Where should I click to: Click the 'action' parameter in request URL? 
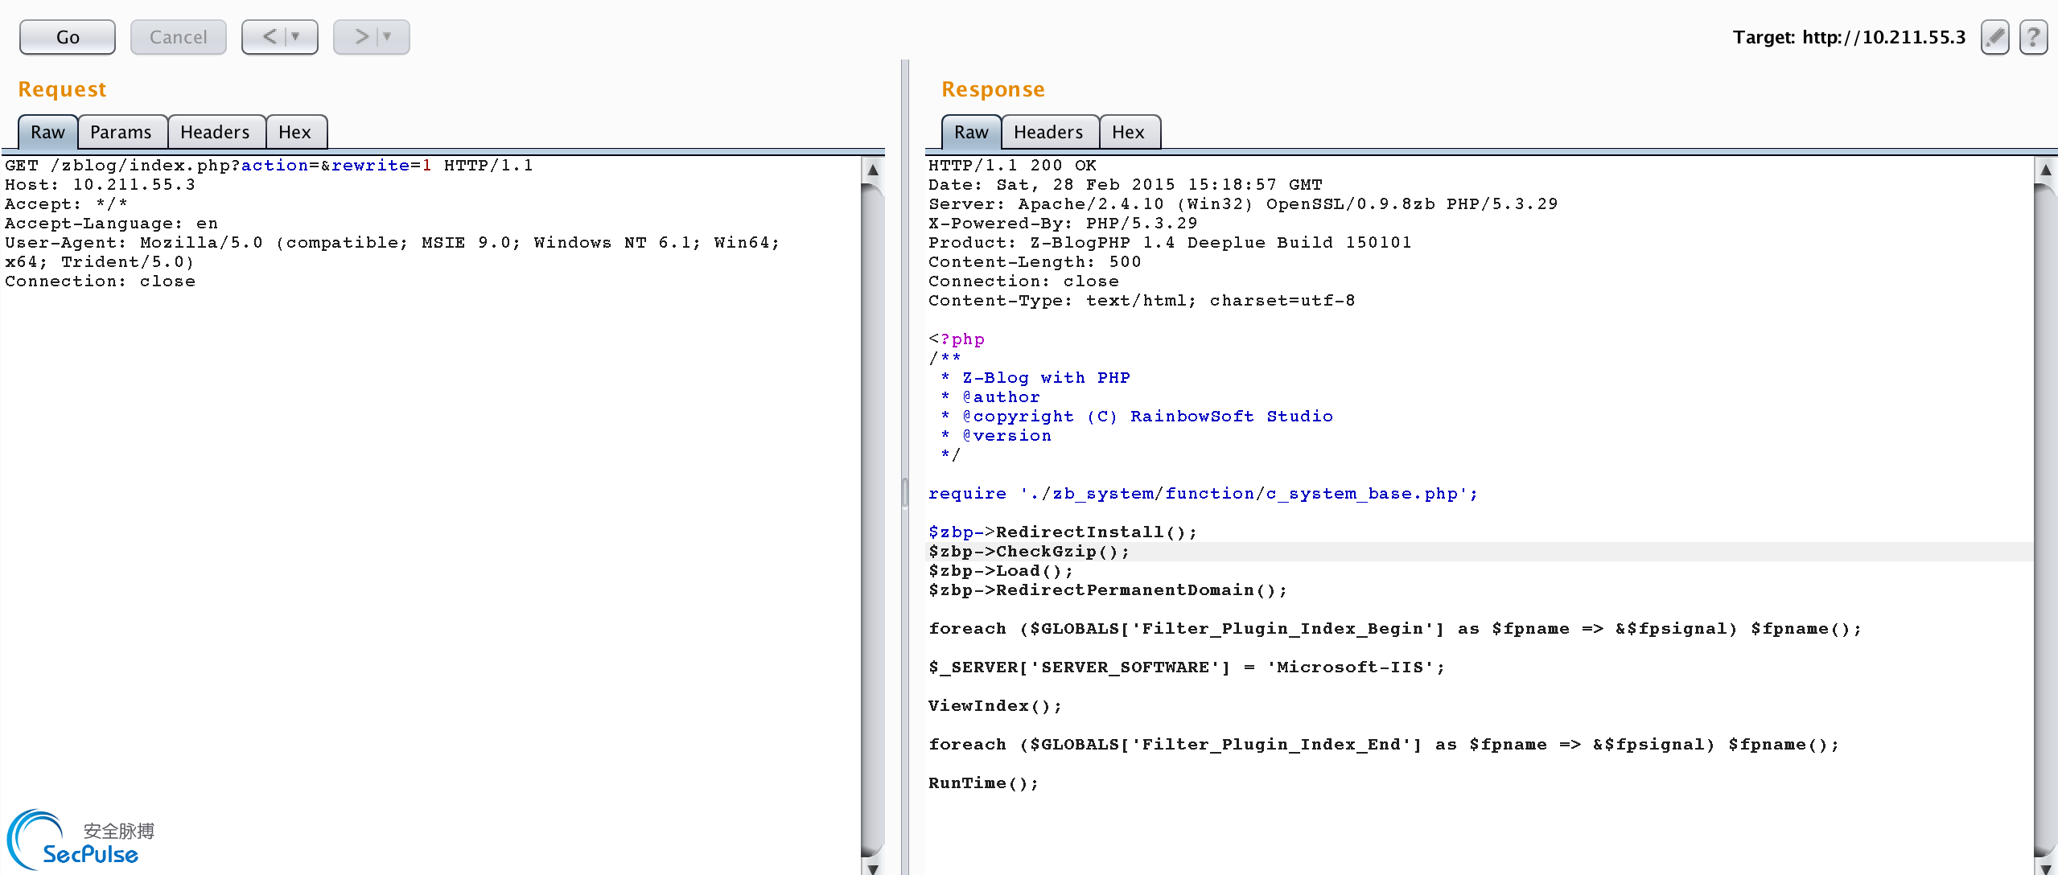(x=274, y=166)
